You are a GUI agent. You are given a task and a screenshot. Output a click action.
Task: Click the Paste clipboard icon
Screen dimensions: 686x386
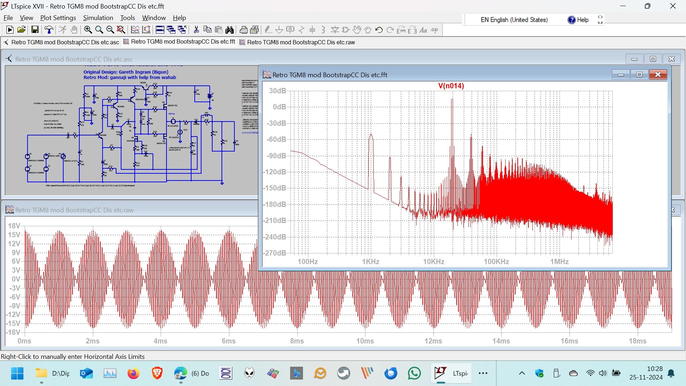click(218, 30)
